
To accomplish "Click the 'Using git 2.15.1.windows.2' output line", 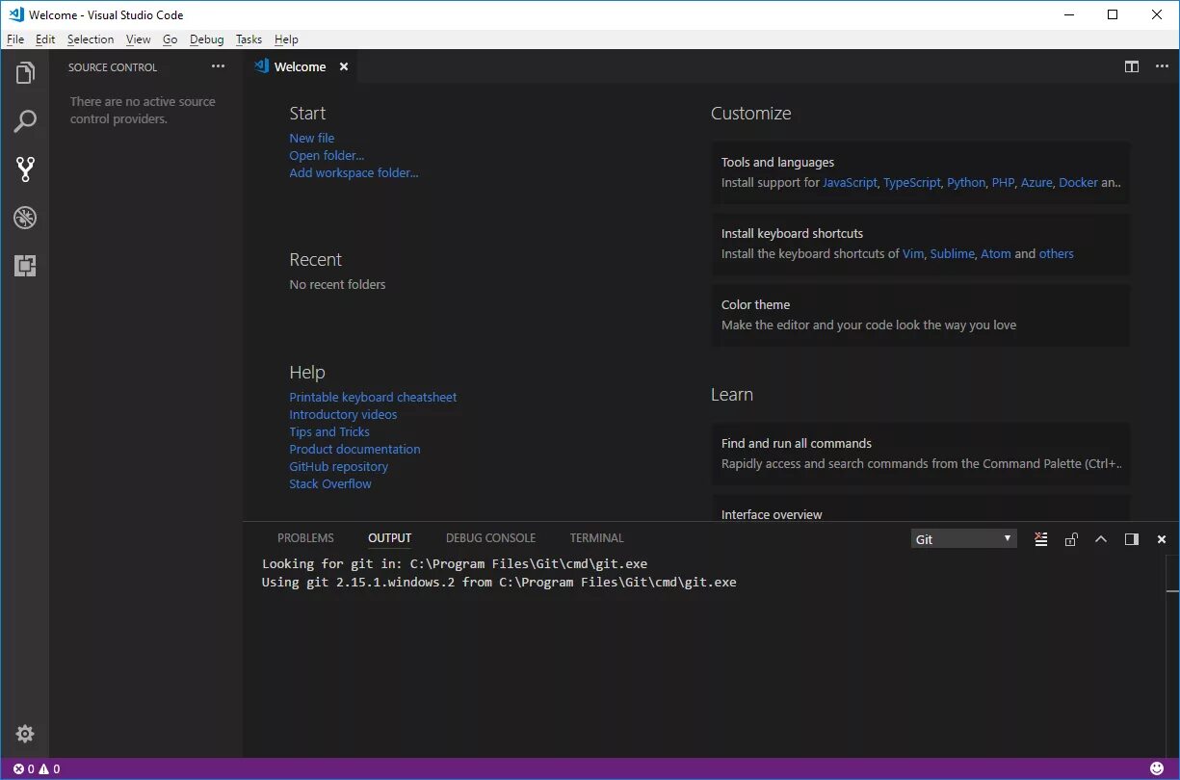I will click(499, 582).
